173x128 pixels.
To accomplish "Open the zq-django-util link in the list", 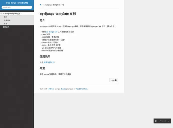I will [x=52, y=32].
